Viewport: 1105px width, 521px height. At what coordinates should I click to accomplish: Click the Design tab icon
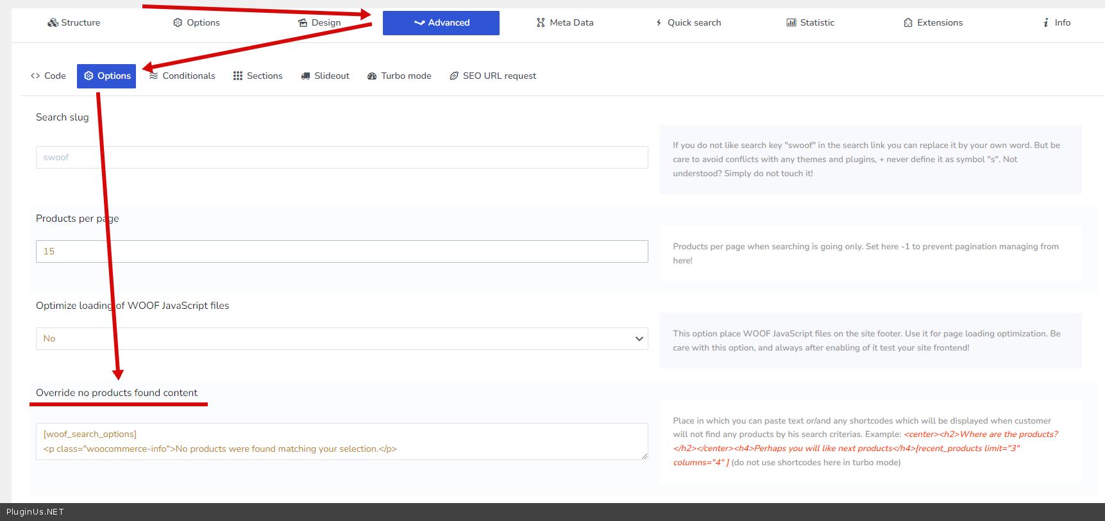[303, 23]
